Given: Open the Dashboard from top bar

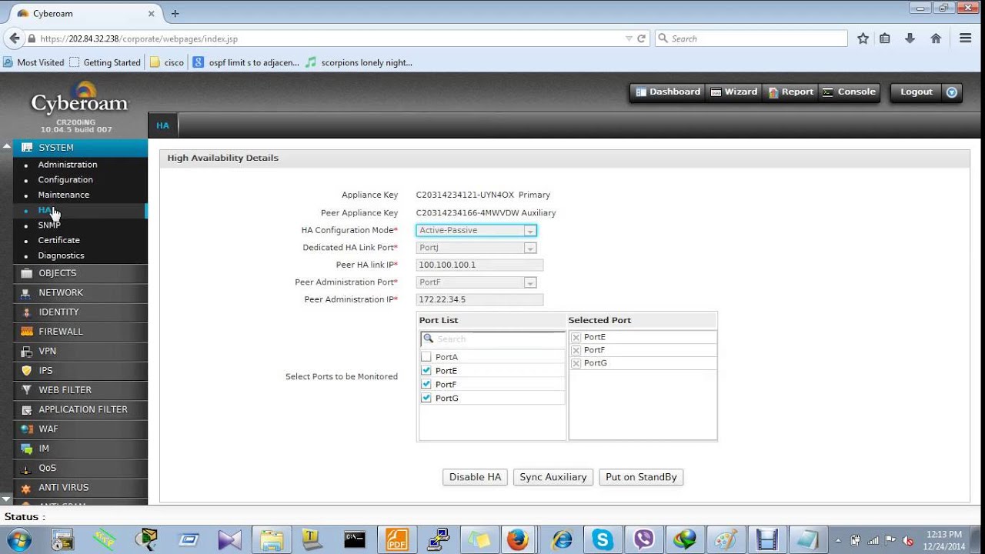Looking at the screenshot, I should click(x=668, y=92).
